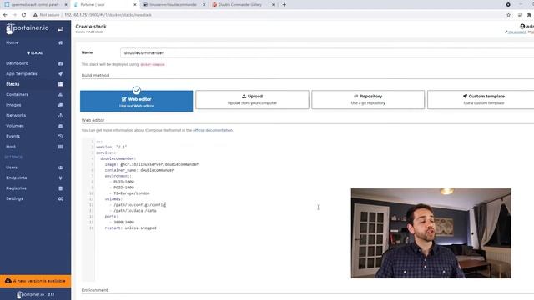Bookmark page with the star icon

pos(508,15)
